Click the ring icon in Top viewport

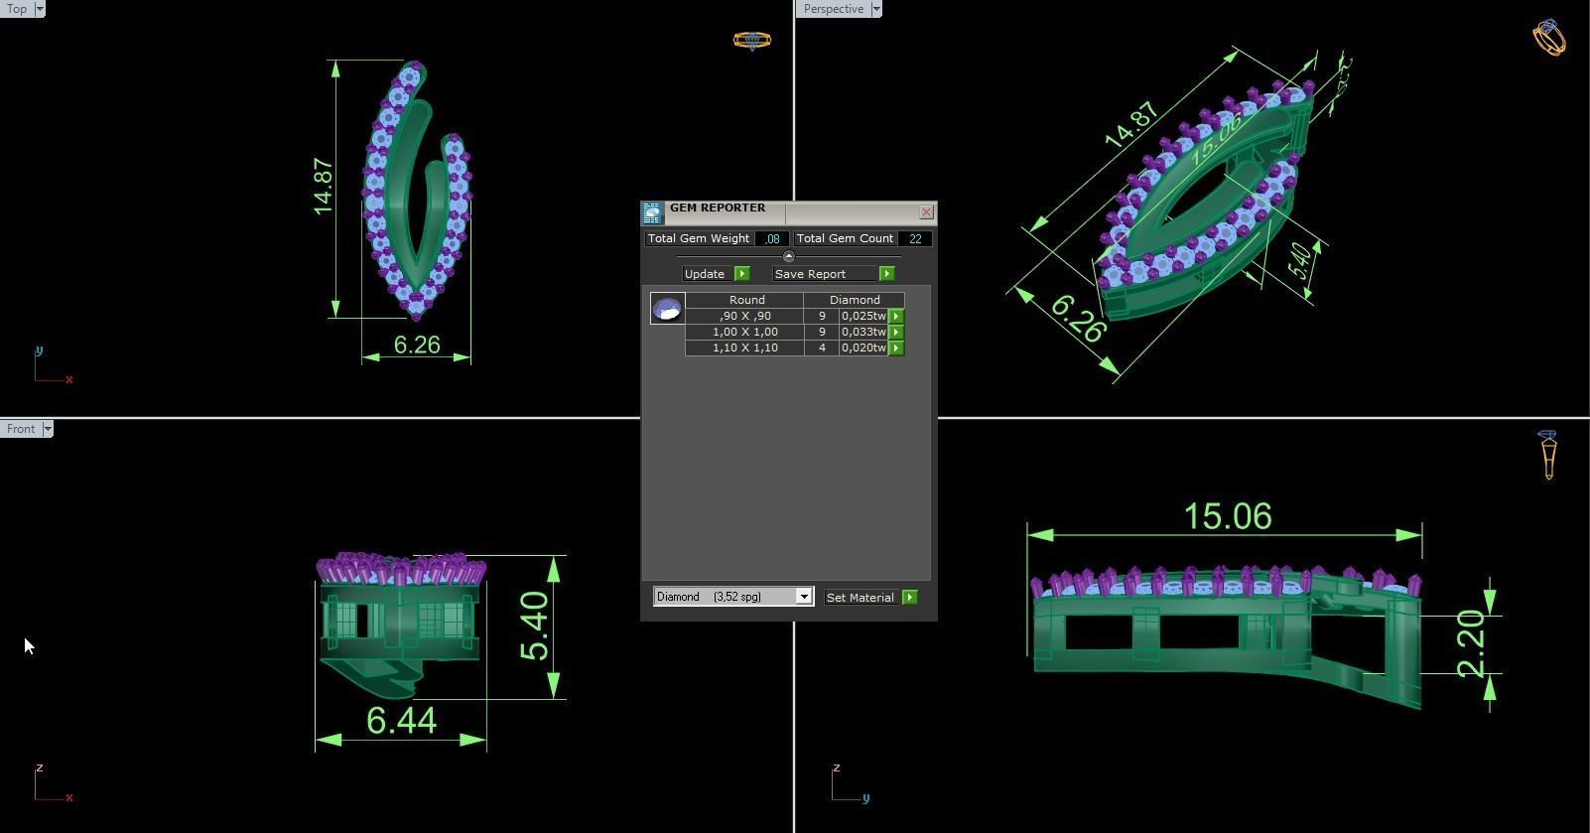[751, 41]
